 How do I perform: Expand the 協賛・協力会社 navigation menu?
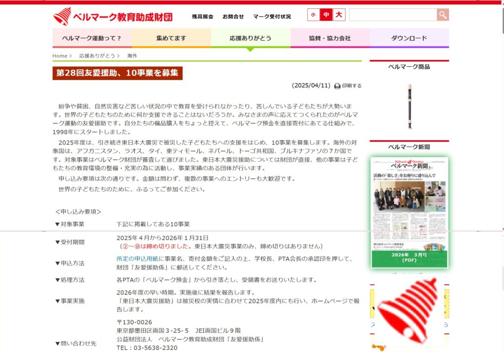coord(330,38)
